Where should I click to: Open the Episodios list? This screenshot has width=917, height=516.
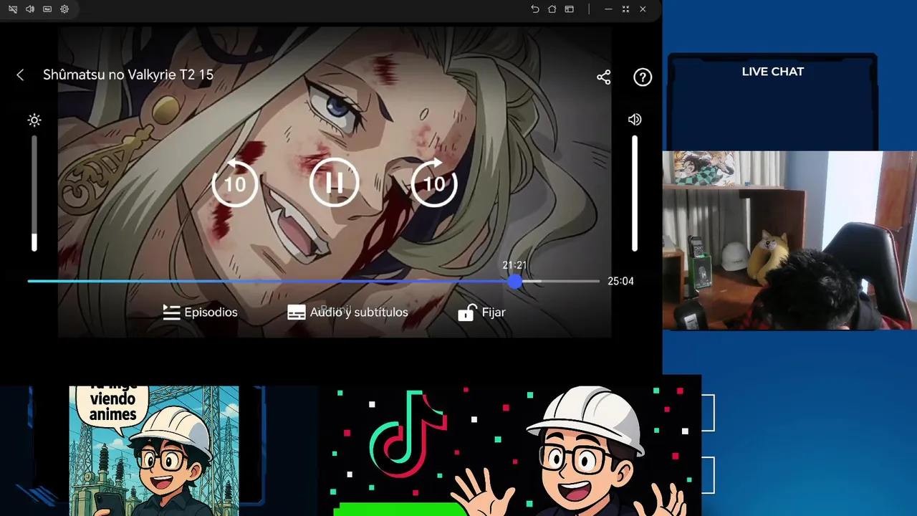(200, 312)
